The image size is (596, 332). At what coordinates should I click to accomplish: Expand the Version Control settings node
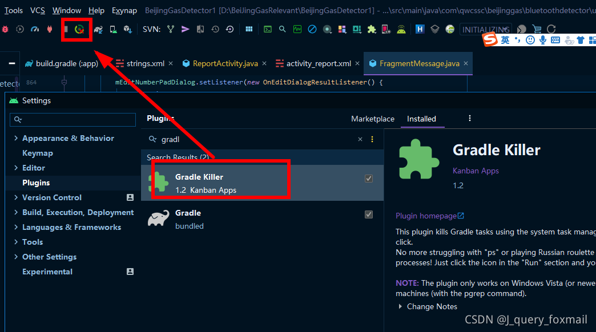coord(16,197)
